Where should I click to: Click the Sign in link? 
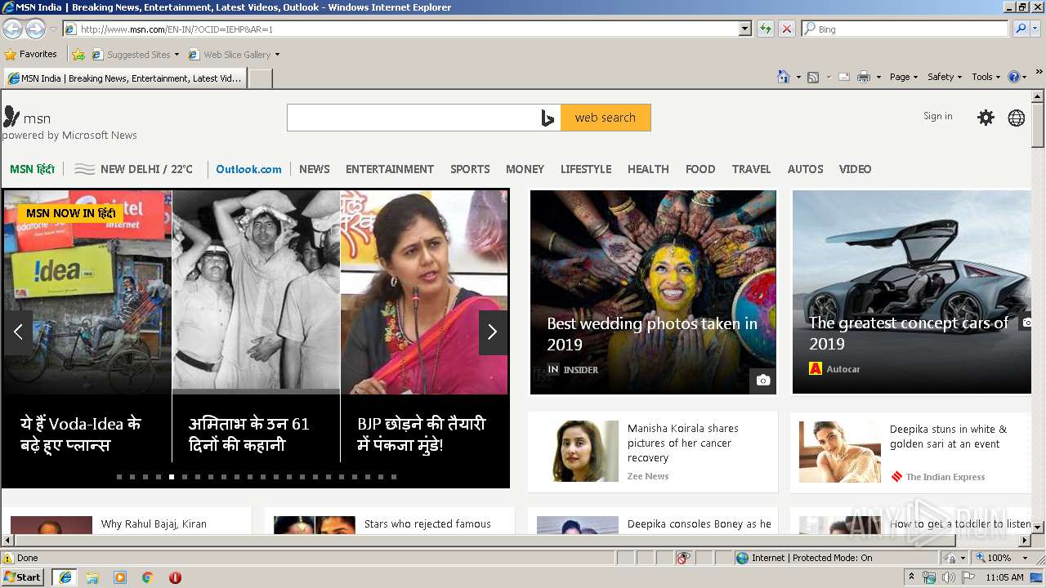pos(938,116)
